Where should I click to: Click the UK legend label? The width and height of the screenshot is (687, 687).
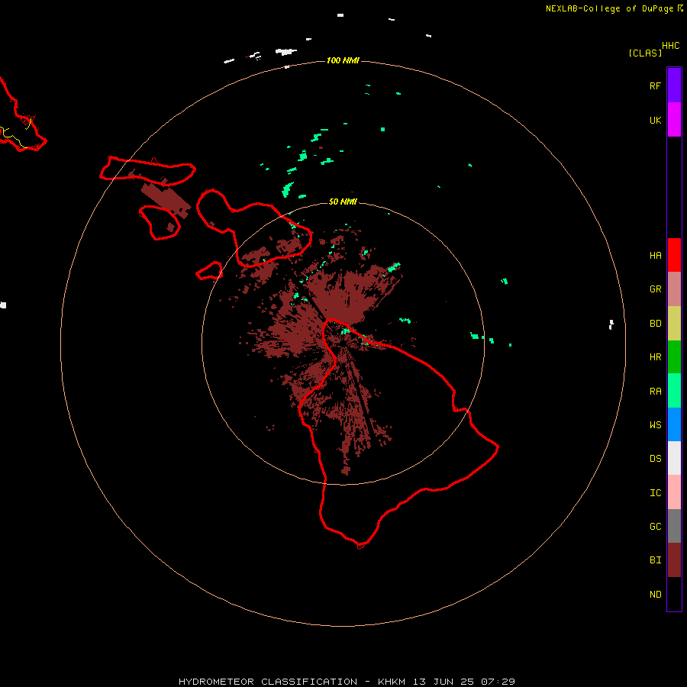[x=656, y=120]
